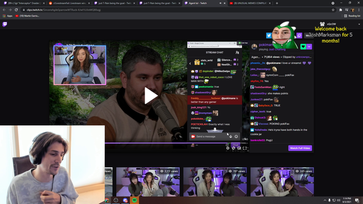363x204 pixels.
Task: Click the Twitch logo in the header
Action: [5, 24]
